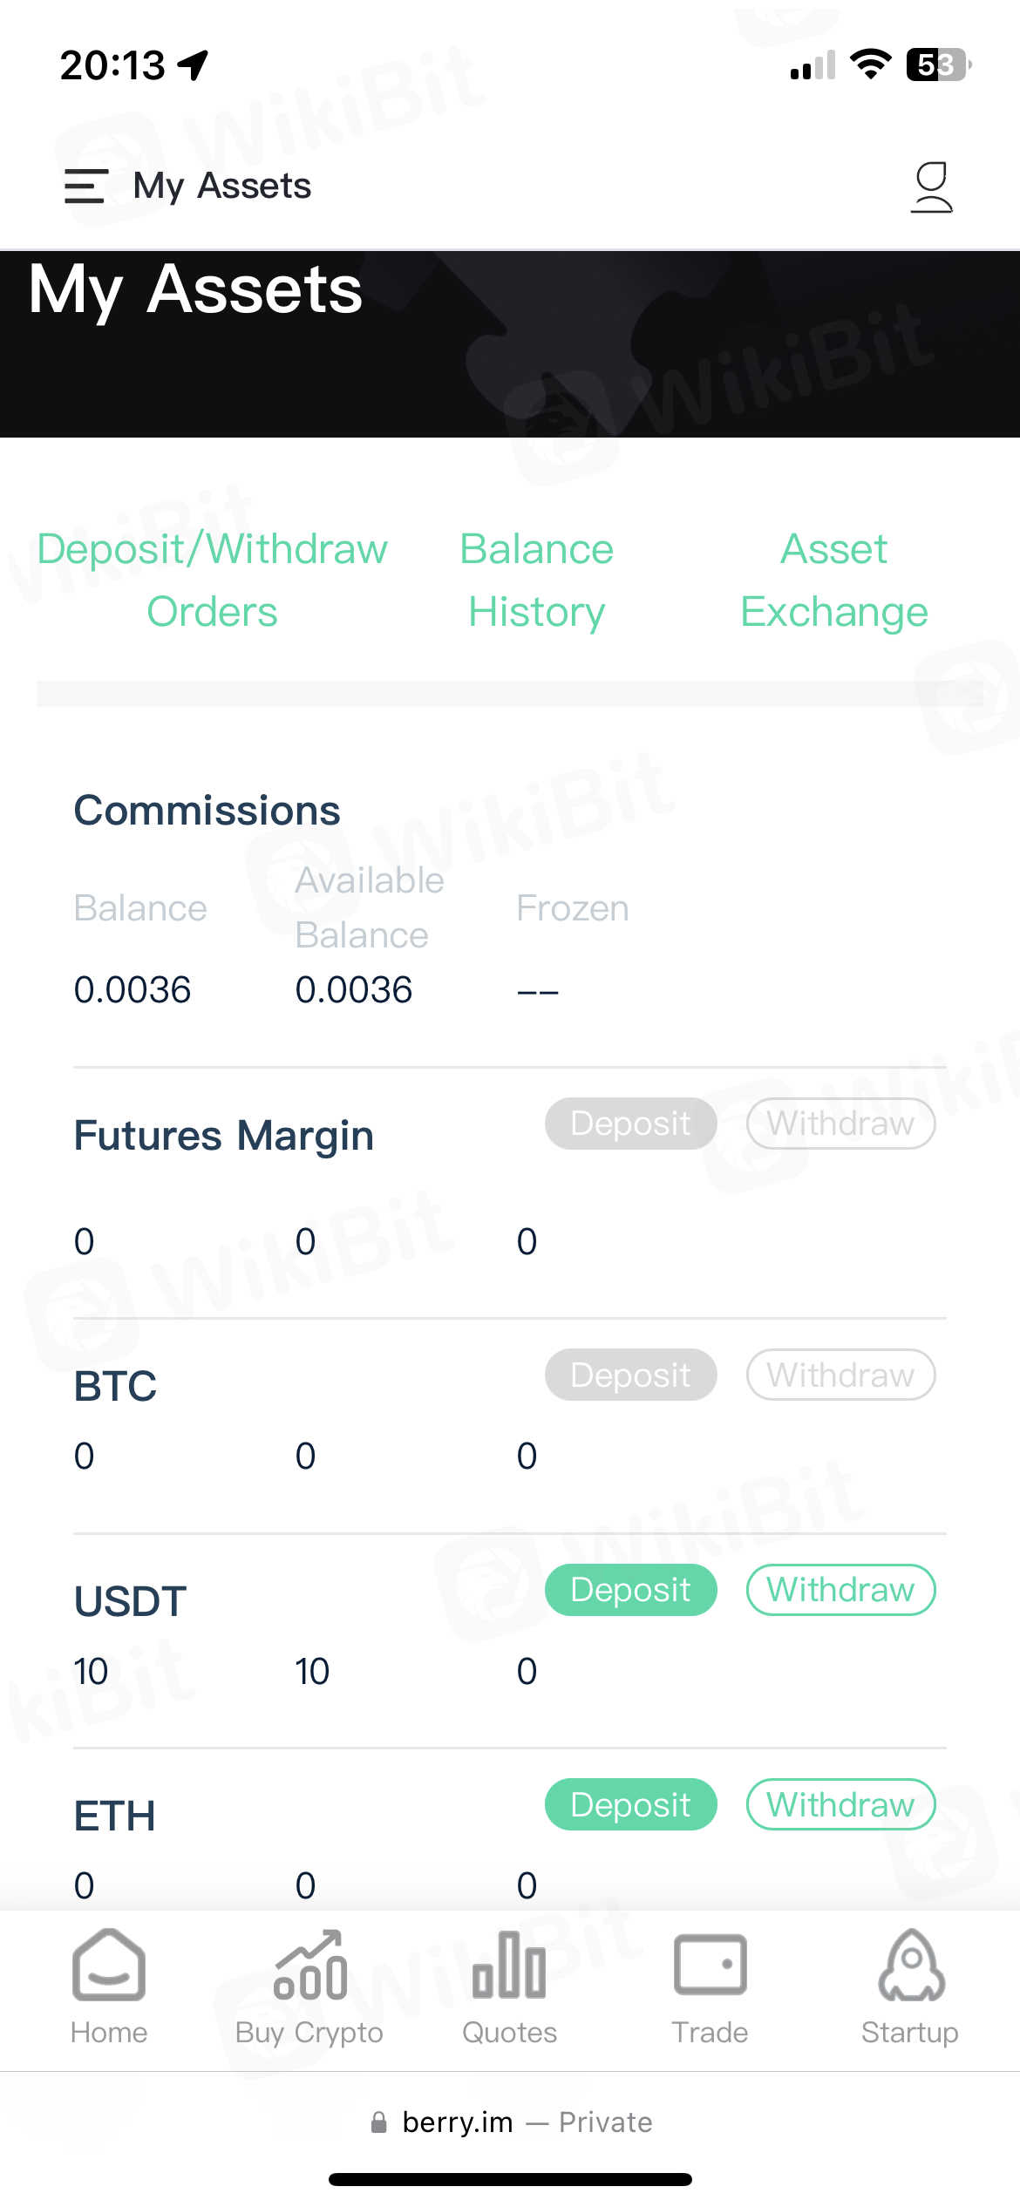
Task: Open Deposit/Withdraw Orders tab
Action: (x=212, y=581)
